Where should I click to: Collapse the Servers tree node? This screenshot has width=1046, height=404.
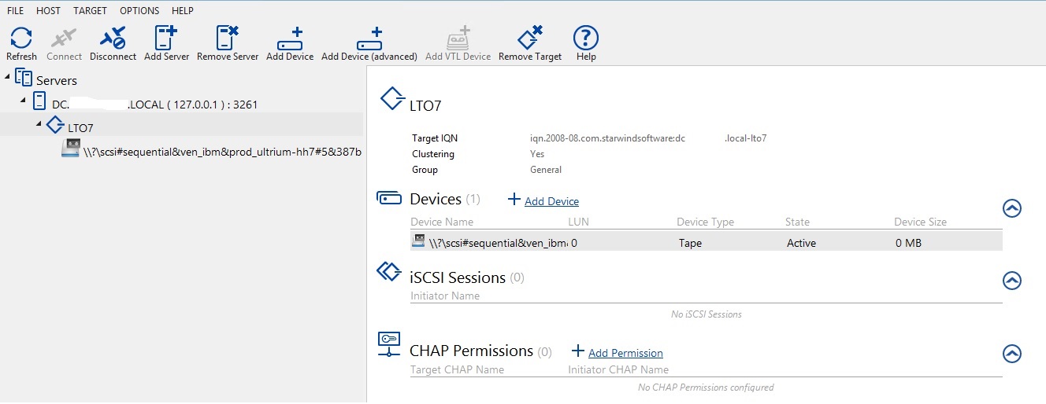[x=8, y=77]
